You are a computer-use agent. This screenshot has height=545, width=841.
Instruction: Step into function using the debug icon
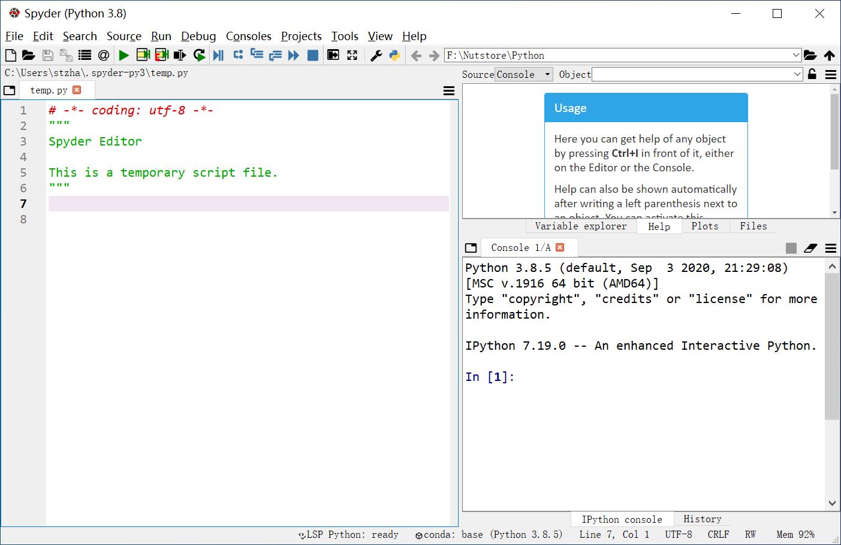[257, 55]
